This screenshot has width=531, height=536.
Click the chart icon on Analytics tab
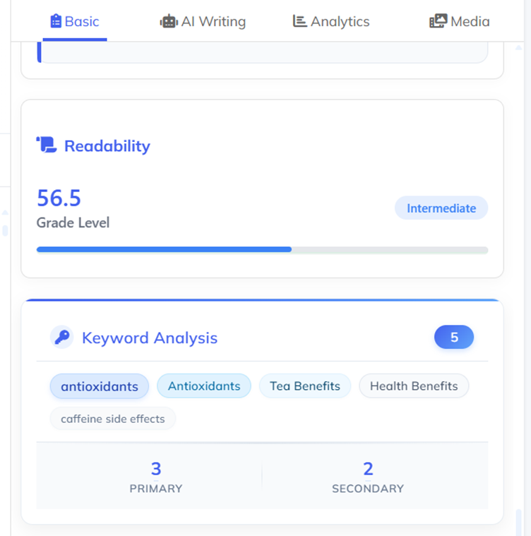[299, 21]
